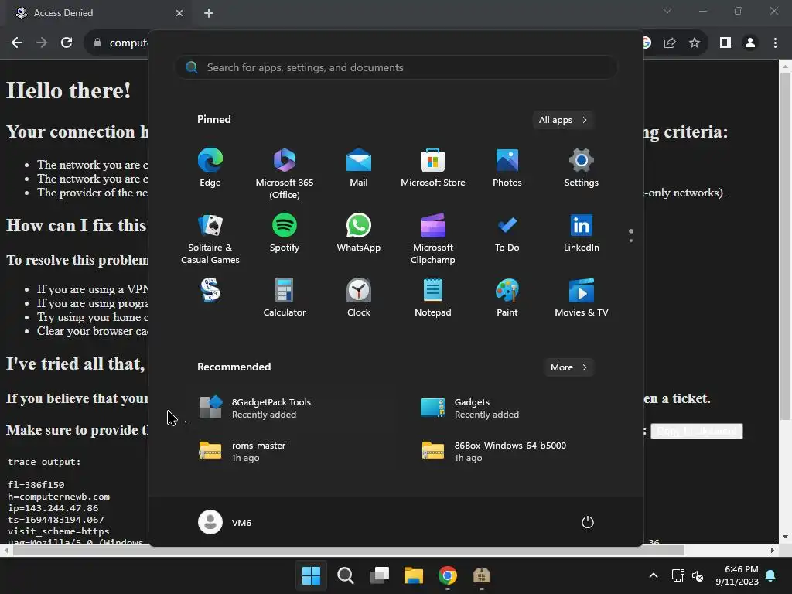Open Task View on taskbar
This screenshot has width=792, height=594.
coord(379,575)
